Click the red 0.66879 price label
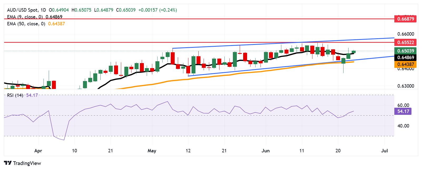Image resolution: width=422 pixels, height=170 pixels. pyautogui.click(x=405, y=19)
